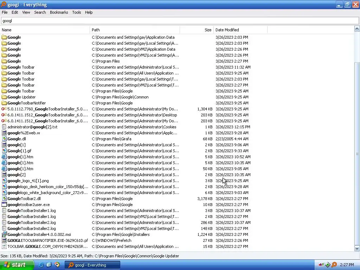360x270 pixels.
Task: Click icon of 50 KB google[1].htm file
Action: coord(4,169)
